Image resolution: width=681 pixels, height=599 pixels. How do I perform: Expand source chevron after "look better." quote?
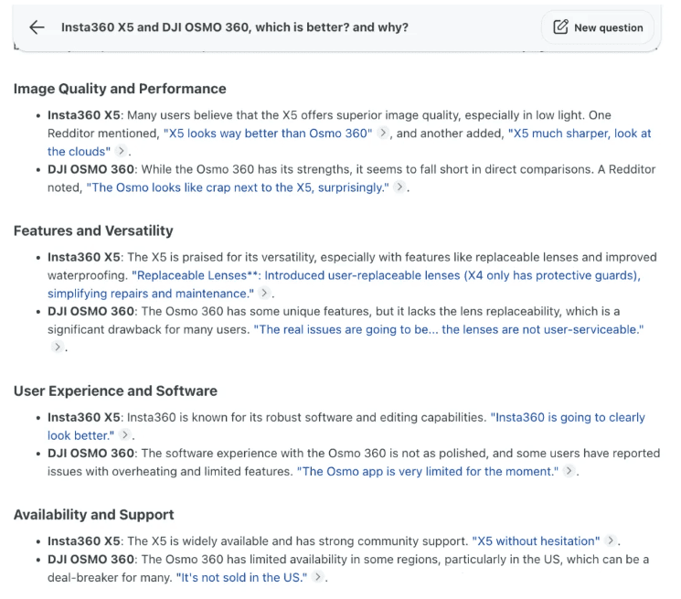(x=124, y=434)
